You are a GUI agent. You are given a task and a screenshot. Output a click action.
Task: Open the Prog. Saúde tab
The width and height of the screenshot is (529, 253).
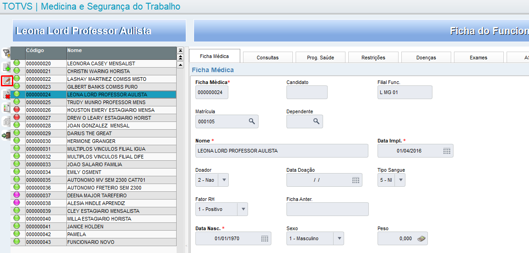(320, 58)
